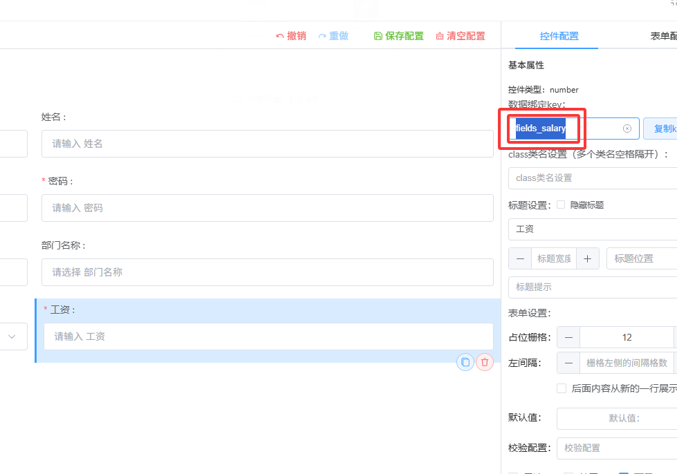Delete the selected 工资 field
677x474 pixels.
(x=485, y=362)
